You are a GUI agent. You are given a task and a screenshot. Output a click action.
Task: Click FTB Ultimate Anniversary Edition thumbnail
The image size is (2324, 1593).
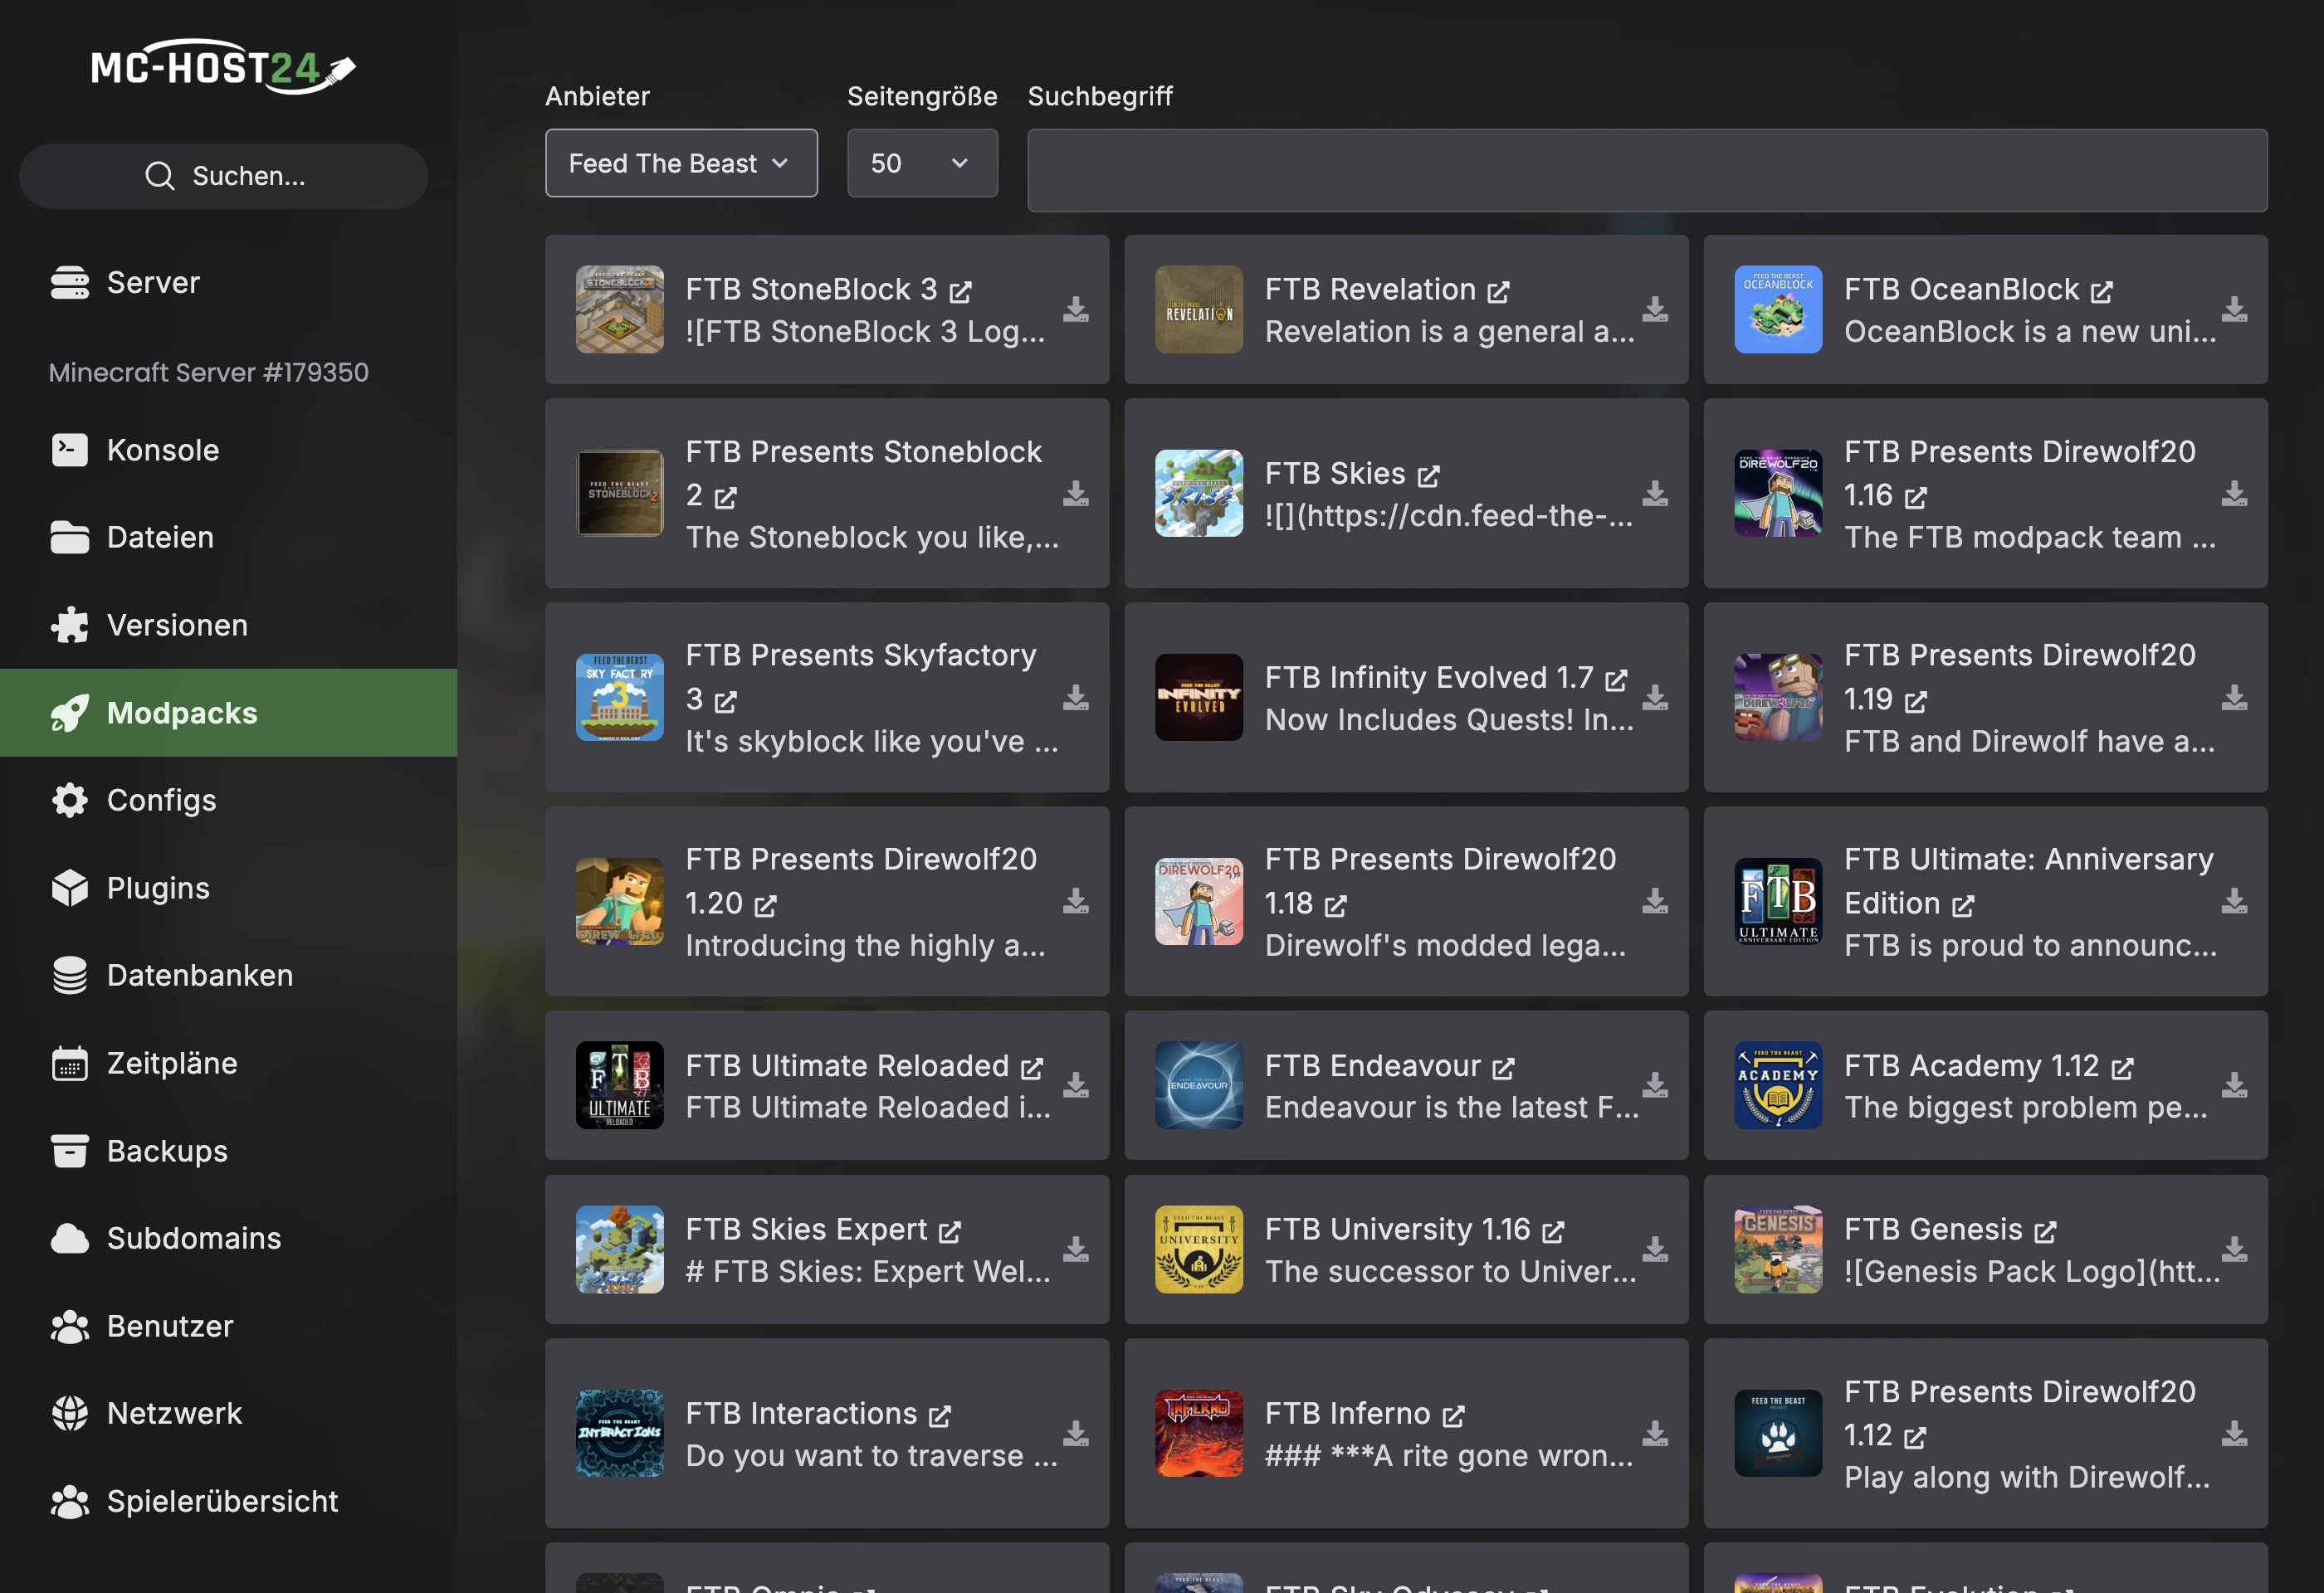pyautogui.click(x=1778, y=900)
